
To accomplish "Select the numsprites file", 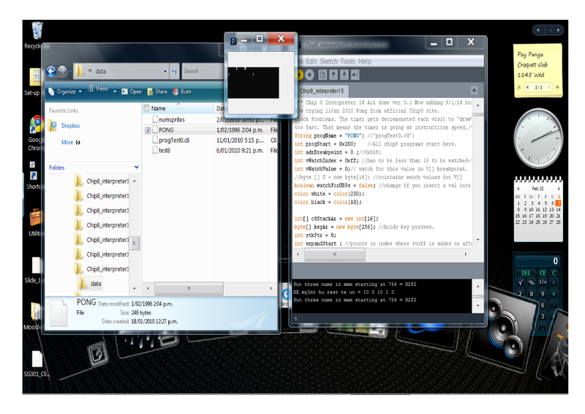I will (172, 119).
